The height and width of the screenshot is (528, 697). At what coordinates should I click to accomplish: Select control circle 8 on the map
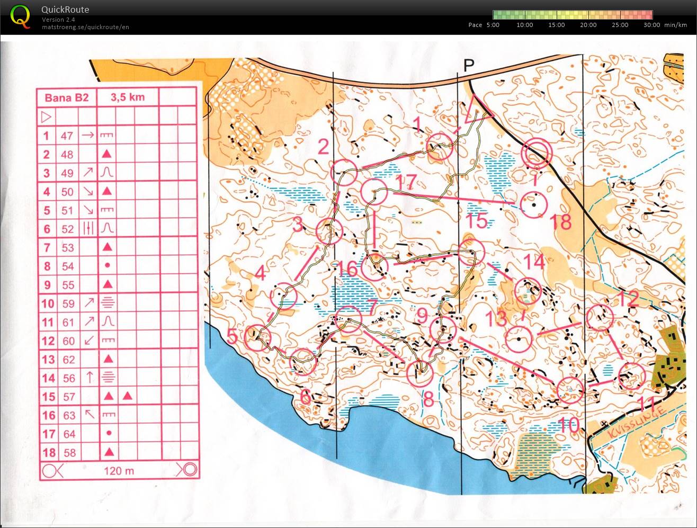pyautogui.click(x=420, y=373)
